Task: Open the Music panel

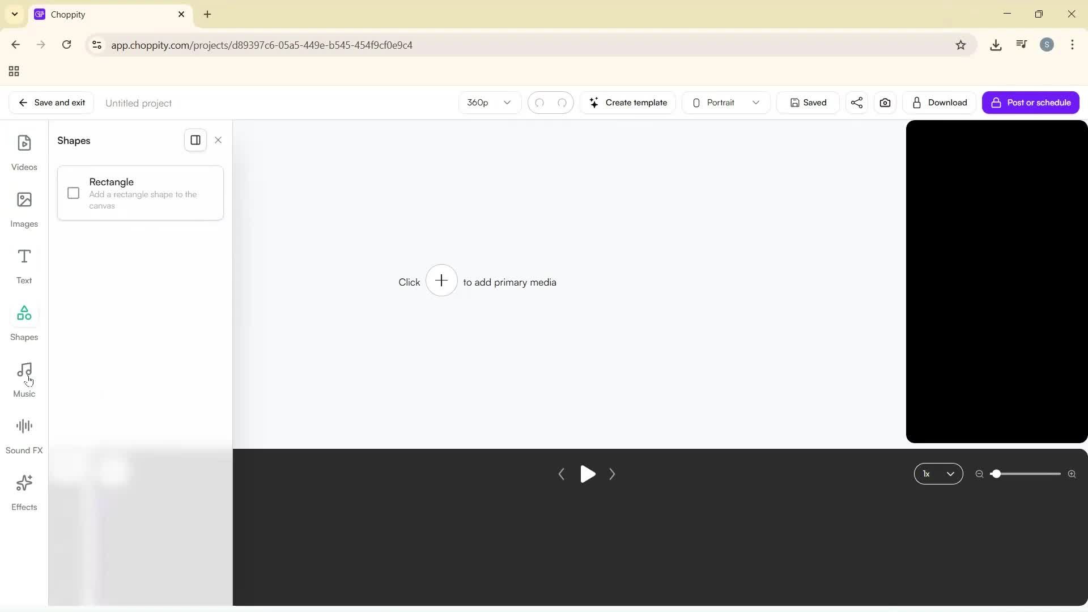Action: [24, 378]
